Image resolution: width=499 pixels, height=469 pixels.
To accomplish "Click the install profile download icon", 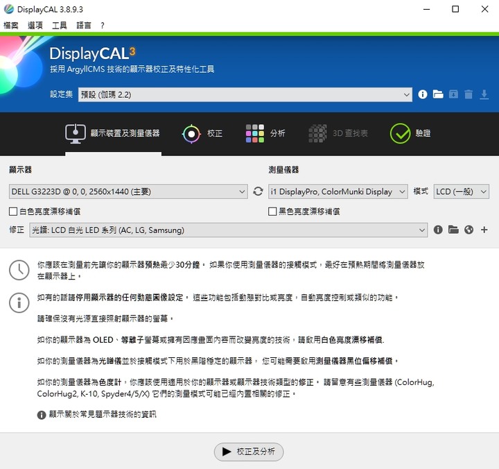I will coord(484,94).
